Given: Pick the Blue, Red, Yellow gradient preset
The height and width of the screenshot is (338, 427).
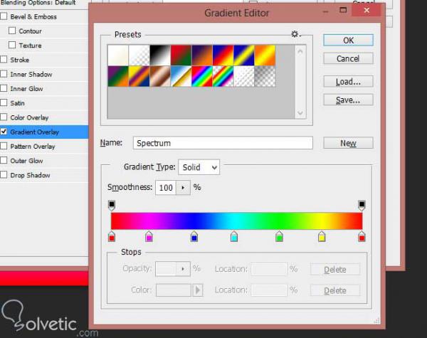Looking at the screenshot, I should coord(223,56).
